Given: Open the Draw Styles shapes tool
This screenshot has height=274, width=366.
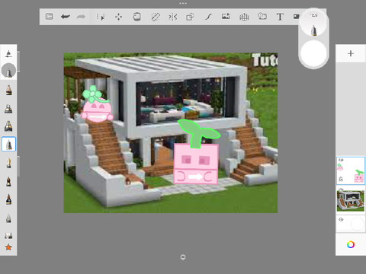Looking at the screenshot, I should coord(190,17).
